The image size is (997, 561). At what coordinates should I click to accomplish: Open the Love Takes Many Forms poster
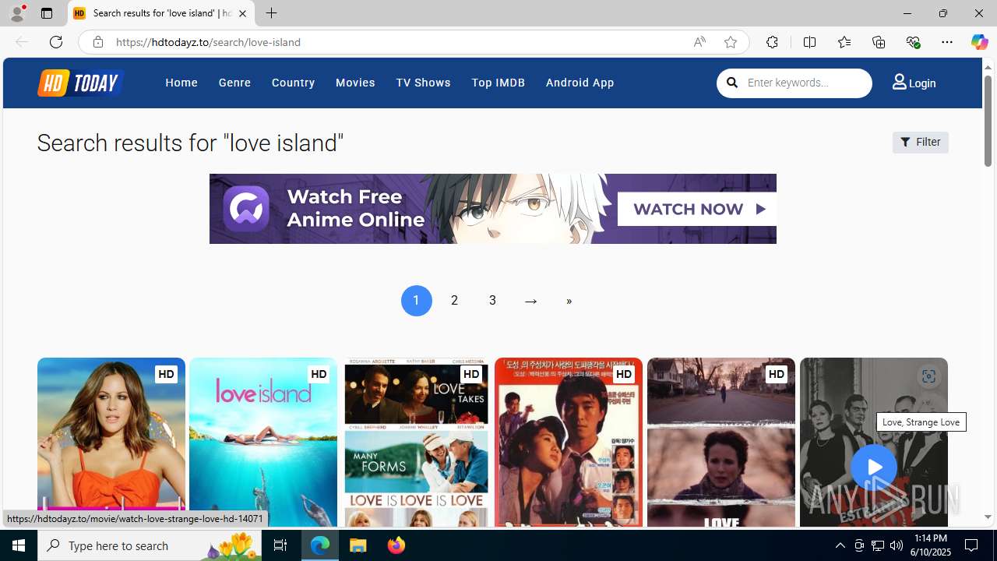tap(416, 443)
